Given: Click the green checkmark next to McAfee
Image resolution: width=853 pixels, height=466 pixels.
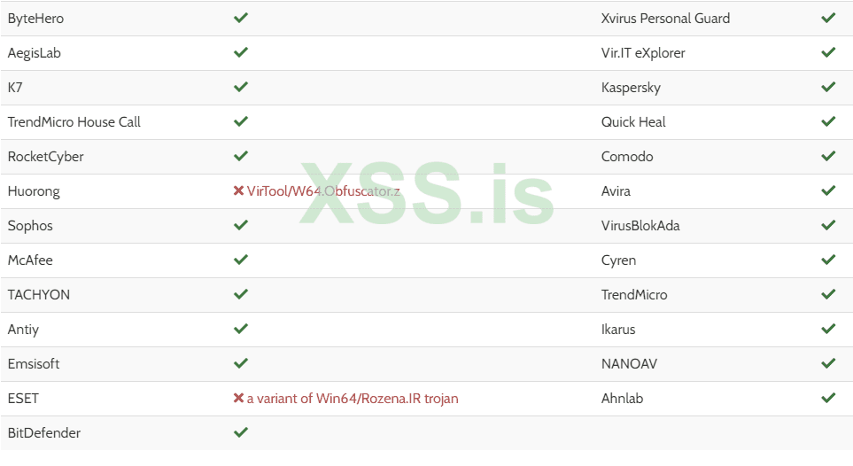Looking at the screenshot, I should click(240, 260).
